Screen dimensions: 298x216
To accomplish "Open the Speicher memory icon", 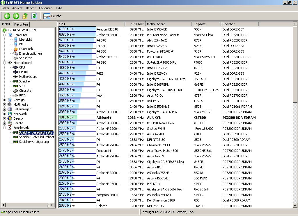I will (x=15, y=81).
